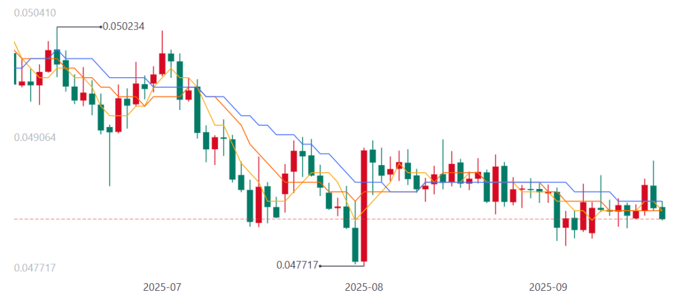This screenshot has width=683, height=306.
Task: Click the tall green candle right of the early-July peak
Action: (197, 109)
